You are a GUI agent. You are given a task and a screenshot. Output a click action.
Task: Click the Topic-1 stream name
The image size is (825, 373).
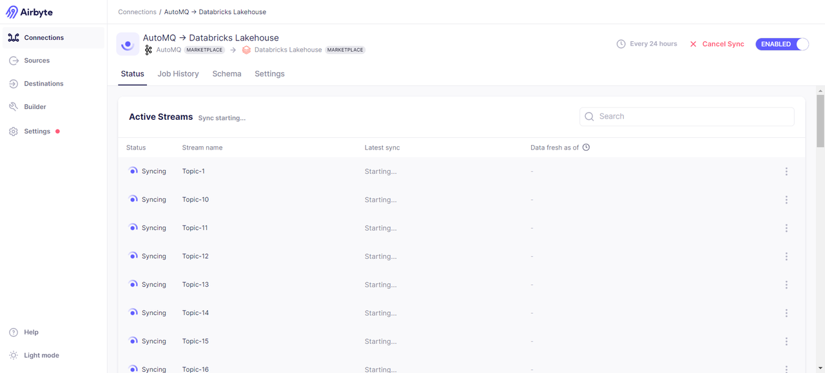(x=193, y=171)
